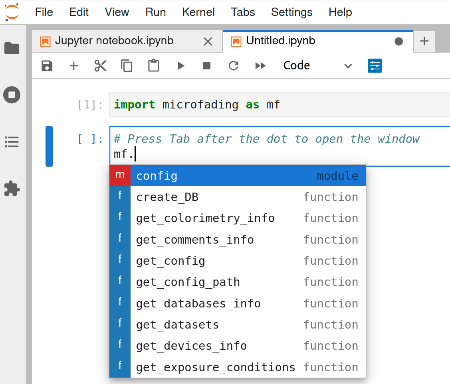
Task: Open the extension manager puzzle icon
Action: click(12, 188)
